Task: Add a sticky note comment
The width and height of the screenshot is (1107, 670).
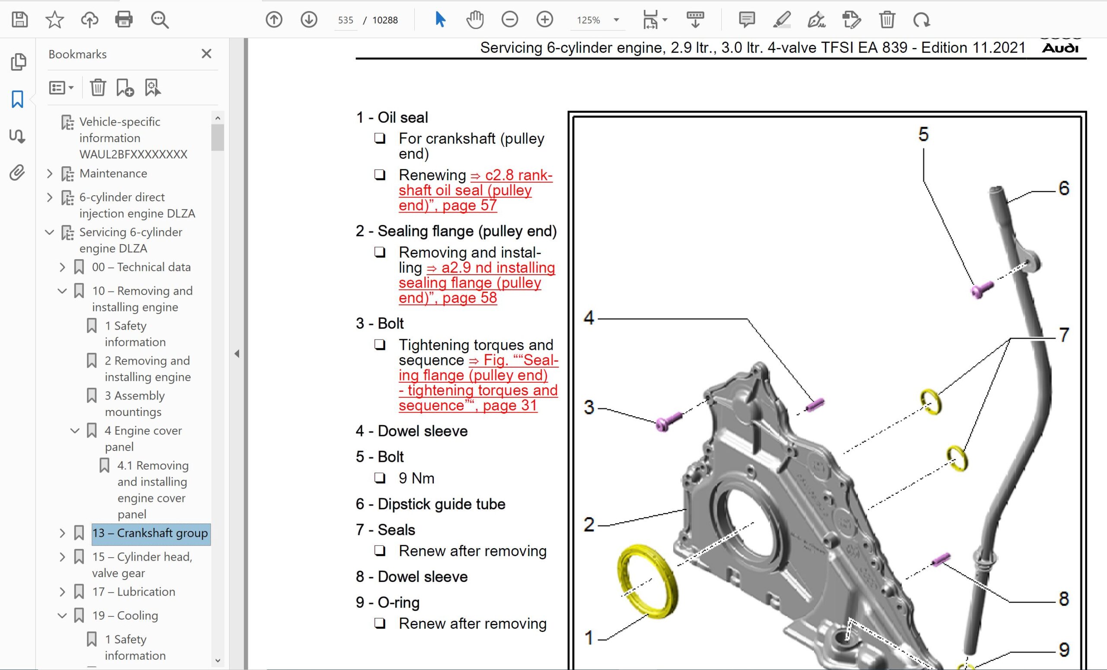Action: click(x=747, y=20)
